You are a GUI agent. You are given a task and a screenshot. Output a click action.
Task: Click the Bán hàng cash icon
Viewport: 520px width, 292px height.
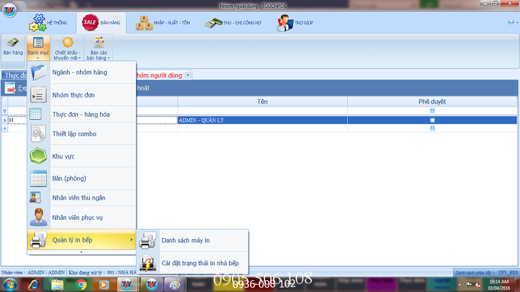tap(12, 42)
